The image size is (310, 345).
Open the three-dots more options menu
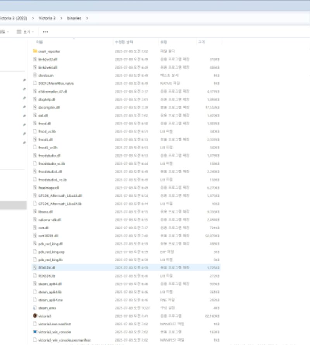45,32
